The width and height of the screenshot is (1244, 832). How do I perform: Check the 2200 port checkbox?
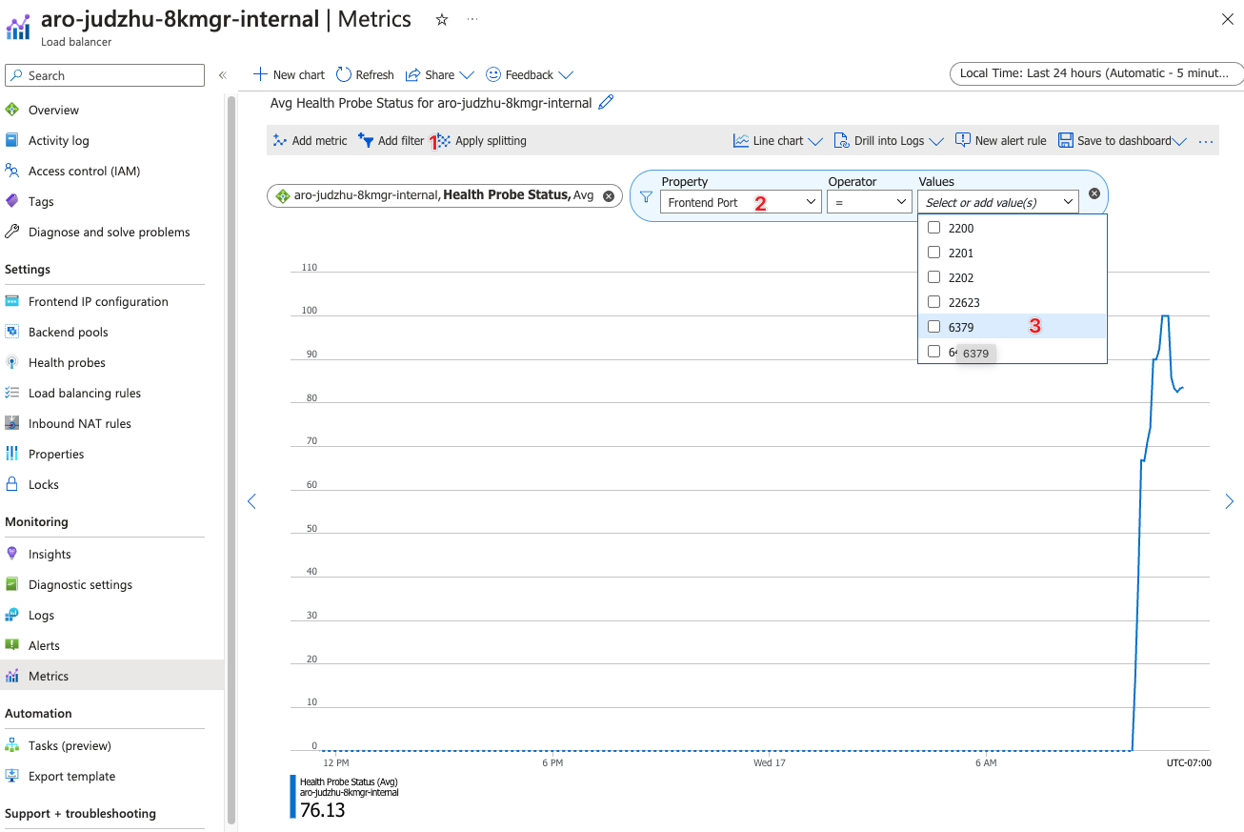[933, 228]
